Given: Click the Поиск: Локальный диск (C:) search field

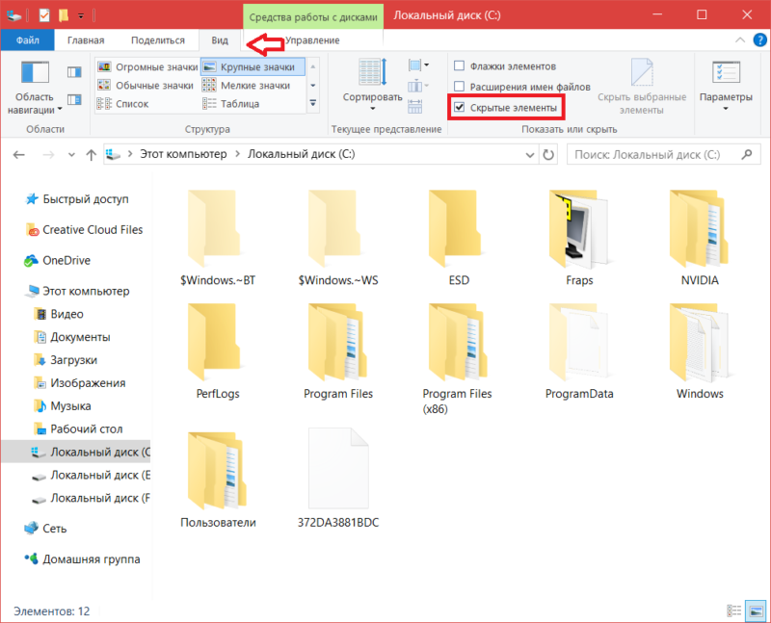Looking at the screenshot, I should [x=663, y=155].
